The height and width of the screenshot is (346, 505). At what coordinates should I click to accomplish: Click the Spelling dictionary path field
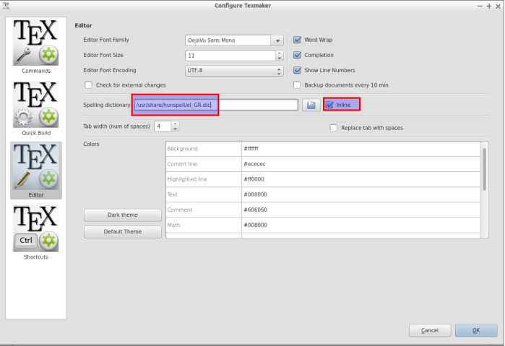tap(215, 105)
